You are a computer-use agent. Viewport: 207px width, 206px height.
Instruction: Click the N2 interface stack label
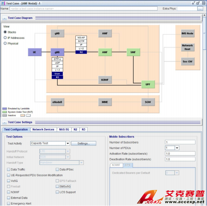pyautogui.click(x=81, y=52)
